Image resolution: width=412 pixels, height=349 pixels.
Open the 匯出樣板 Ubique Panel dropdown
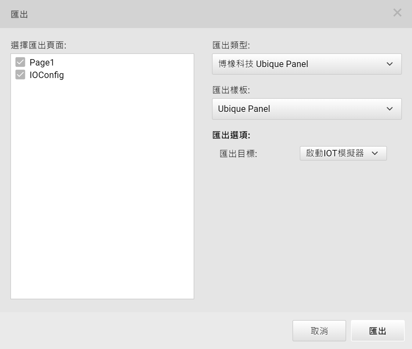coord(307,109)
